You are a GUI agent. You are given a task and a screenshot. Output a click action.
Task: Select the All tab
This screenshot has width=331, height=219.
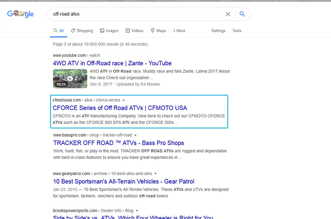[x=58, y=31]
